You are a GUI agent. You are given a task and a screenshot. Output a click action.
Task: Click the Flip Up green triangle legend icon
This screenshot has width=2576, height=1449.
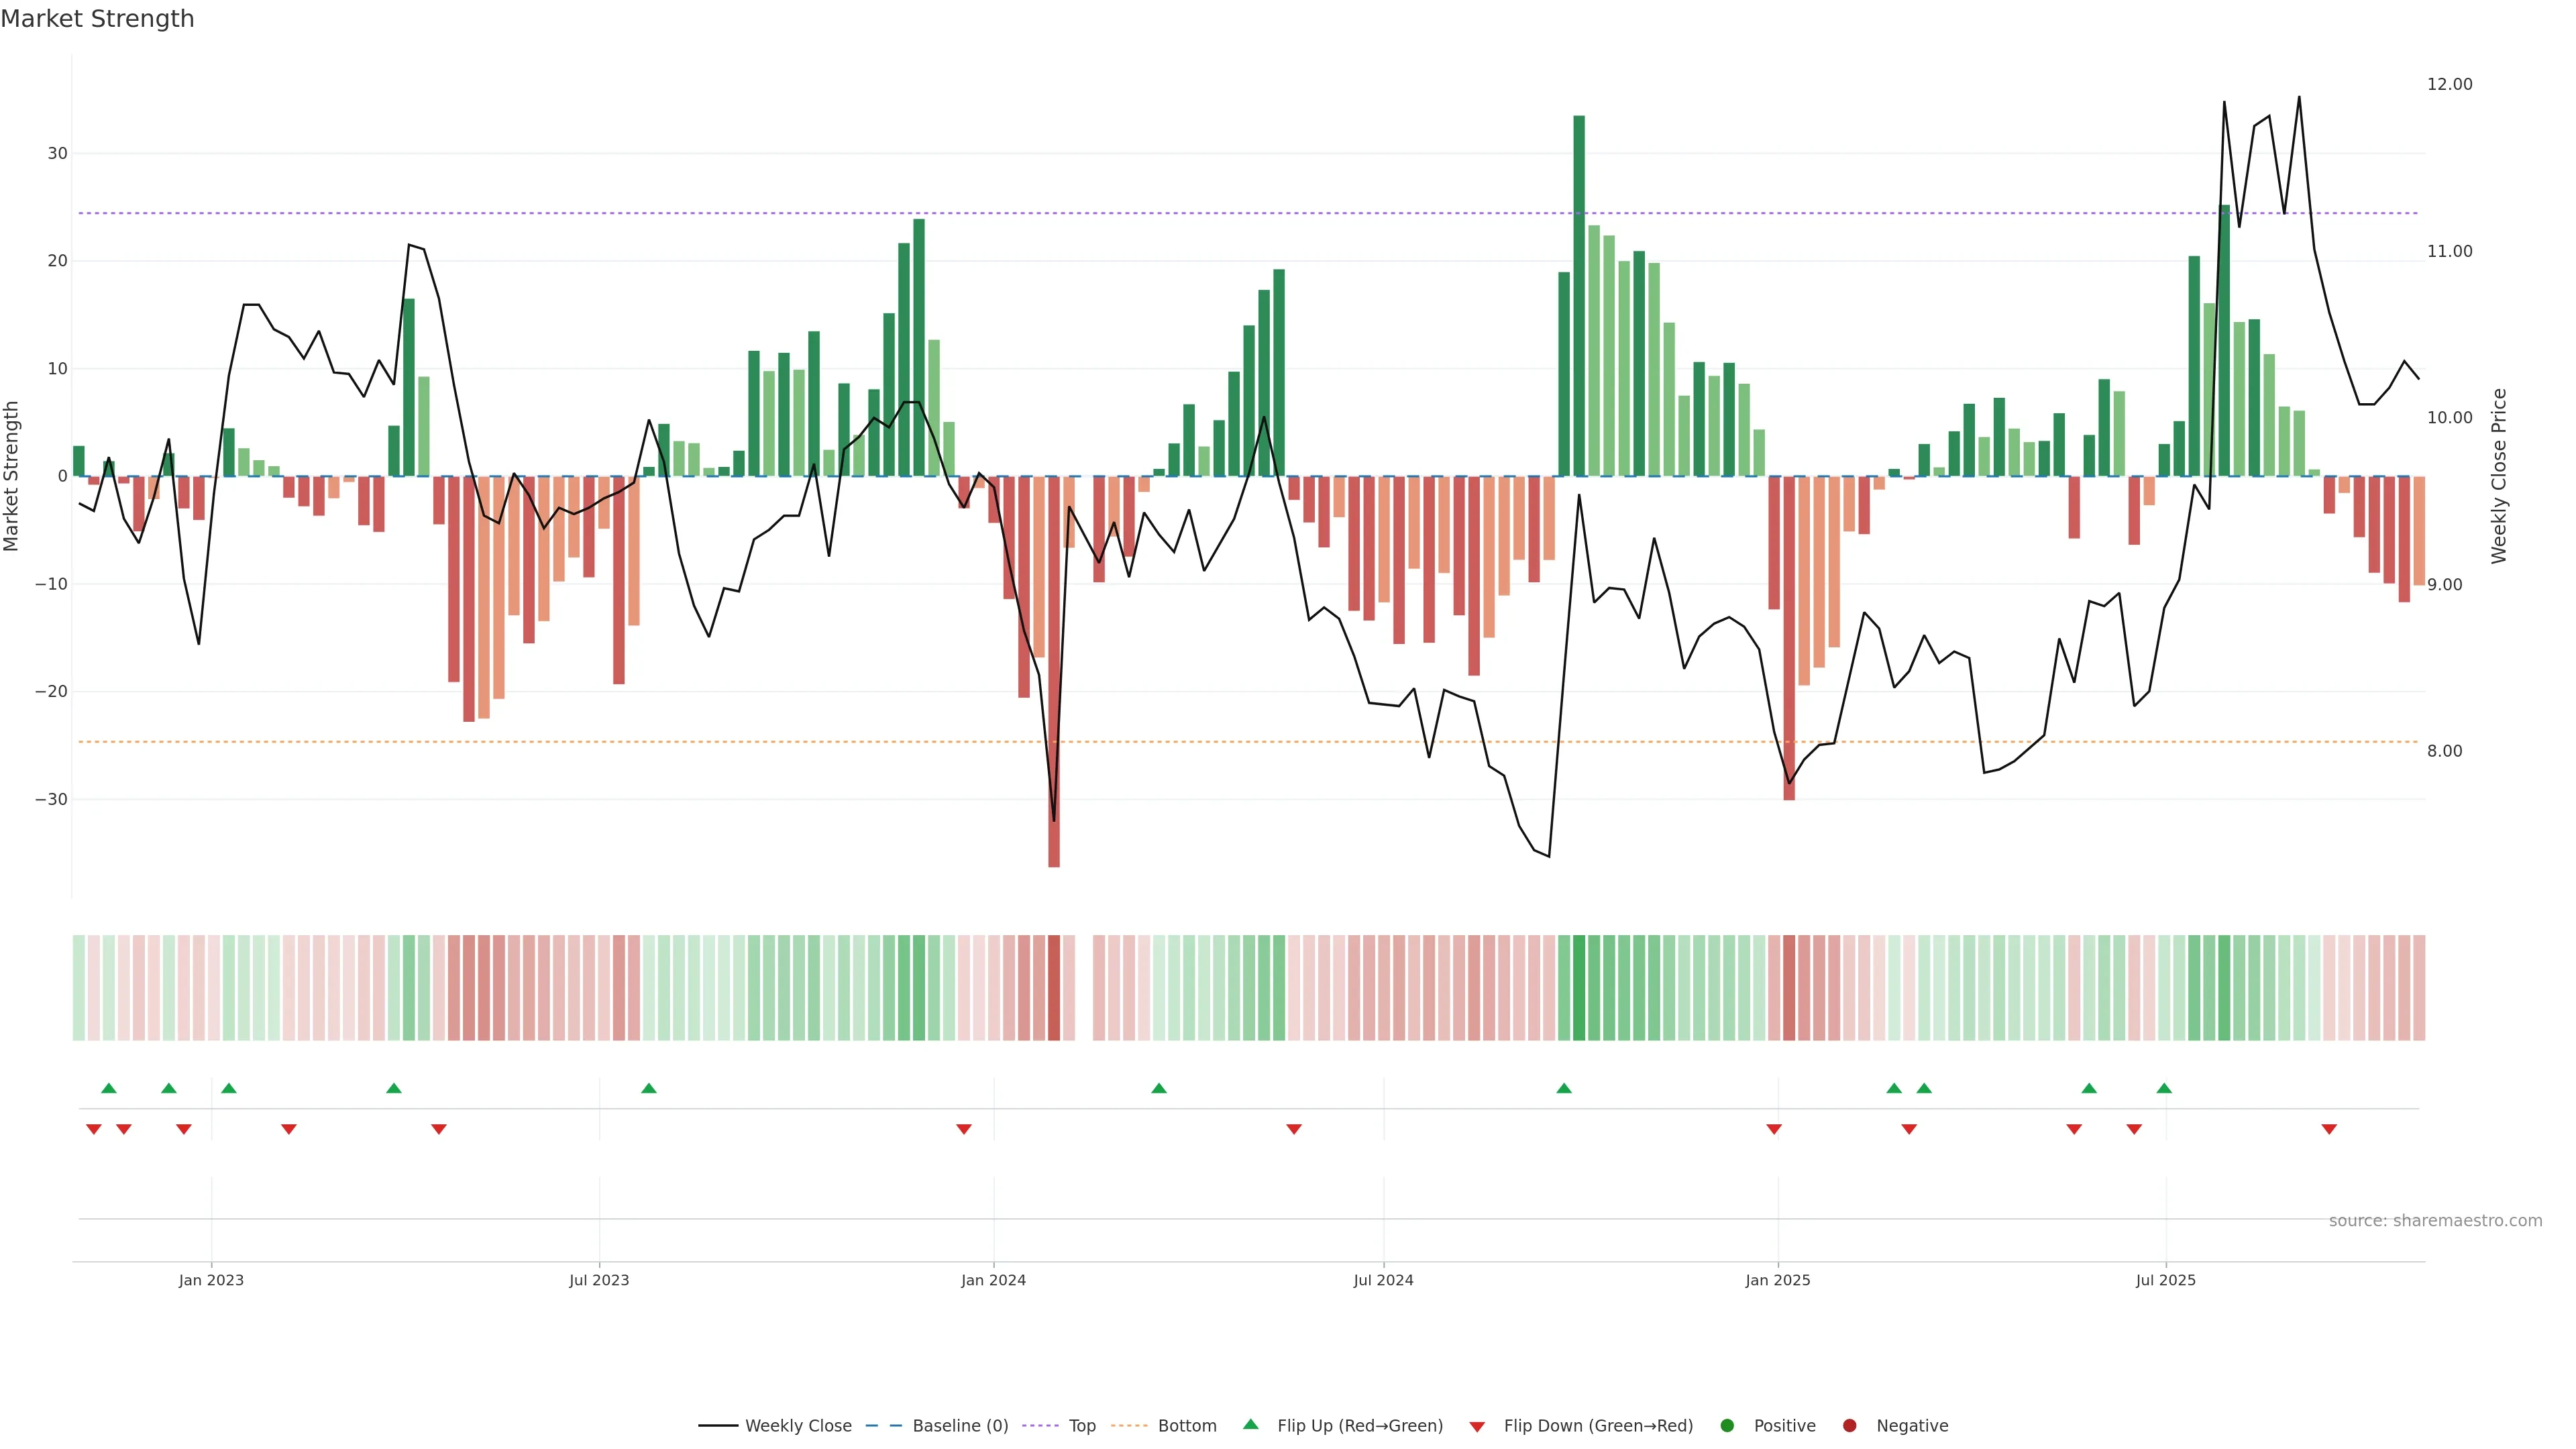pos(1250,1424)
